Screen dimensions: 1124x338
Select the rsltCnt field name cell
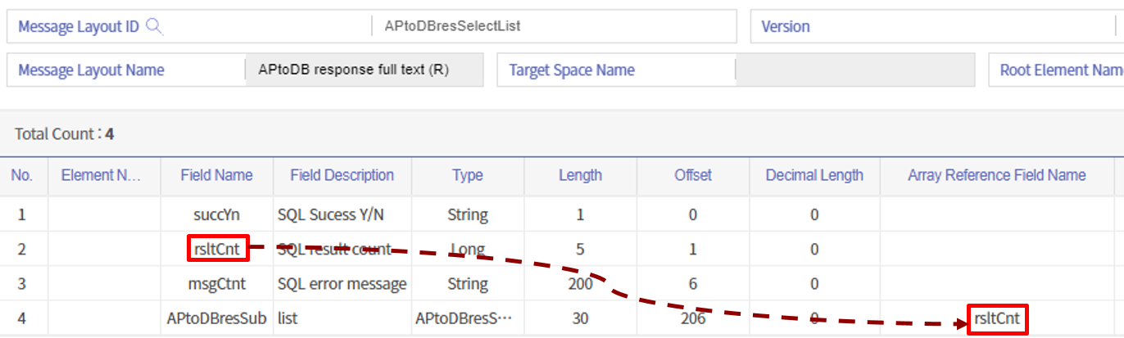pos(217,249)
